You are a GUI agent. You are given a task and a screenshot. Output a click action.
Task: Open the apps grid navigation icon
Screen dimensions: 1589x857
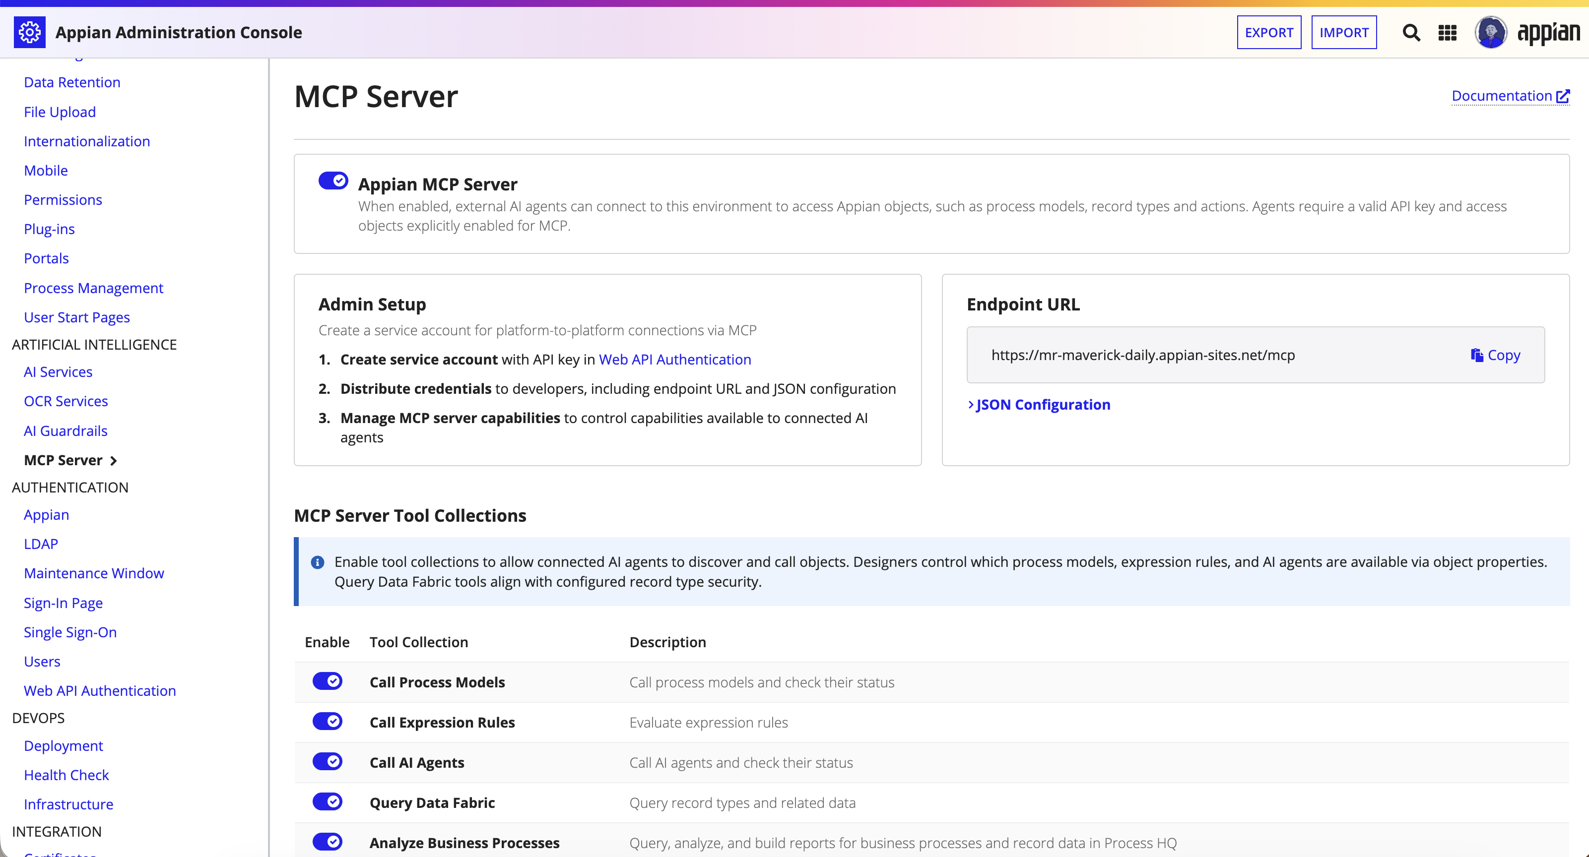point(1447,33)
